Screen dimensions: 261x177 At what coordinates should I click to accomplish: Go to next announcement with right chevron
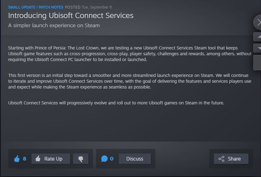pos(257,22)
